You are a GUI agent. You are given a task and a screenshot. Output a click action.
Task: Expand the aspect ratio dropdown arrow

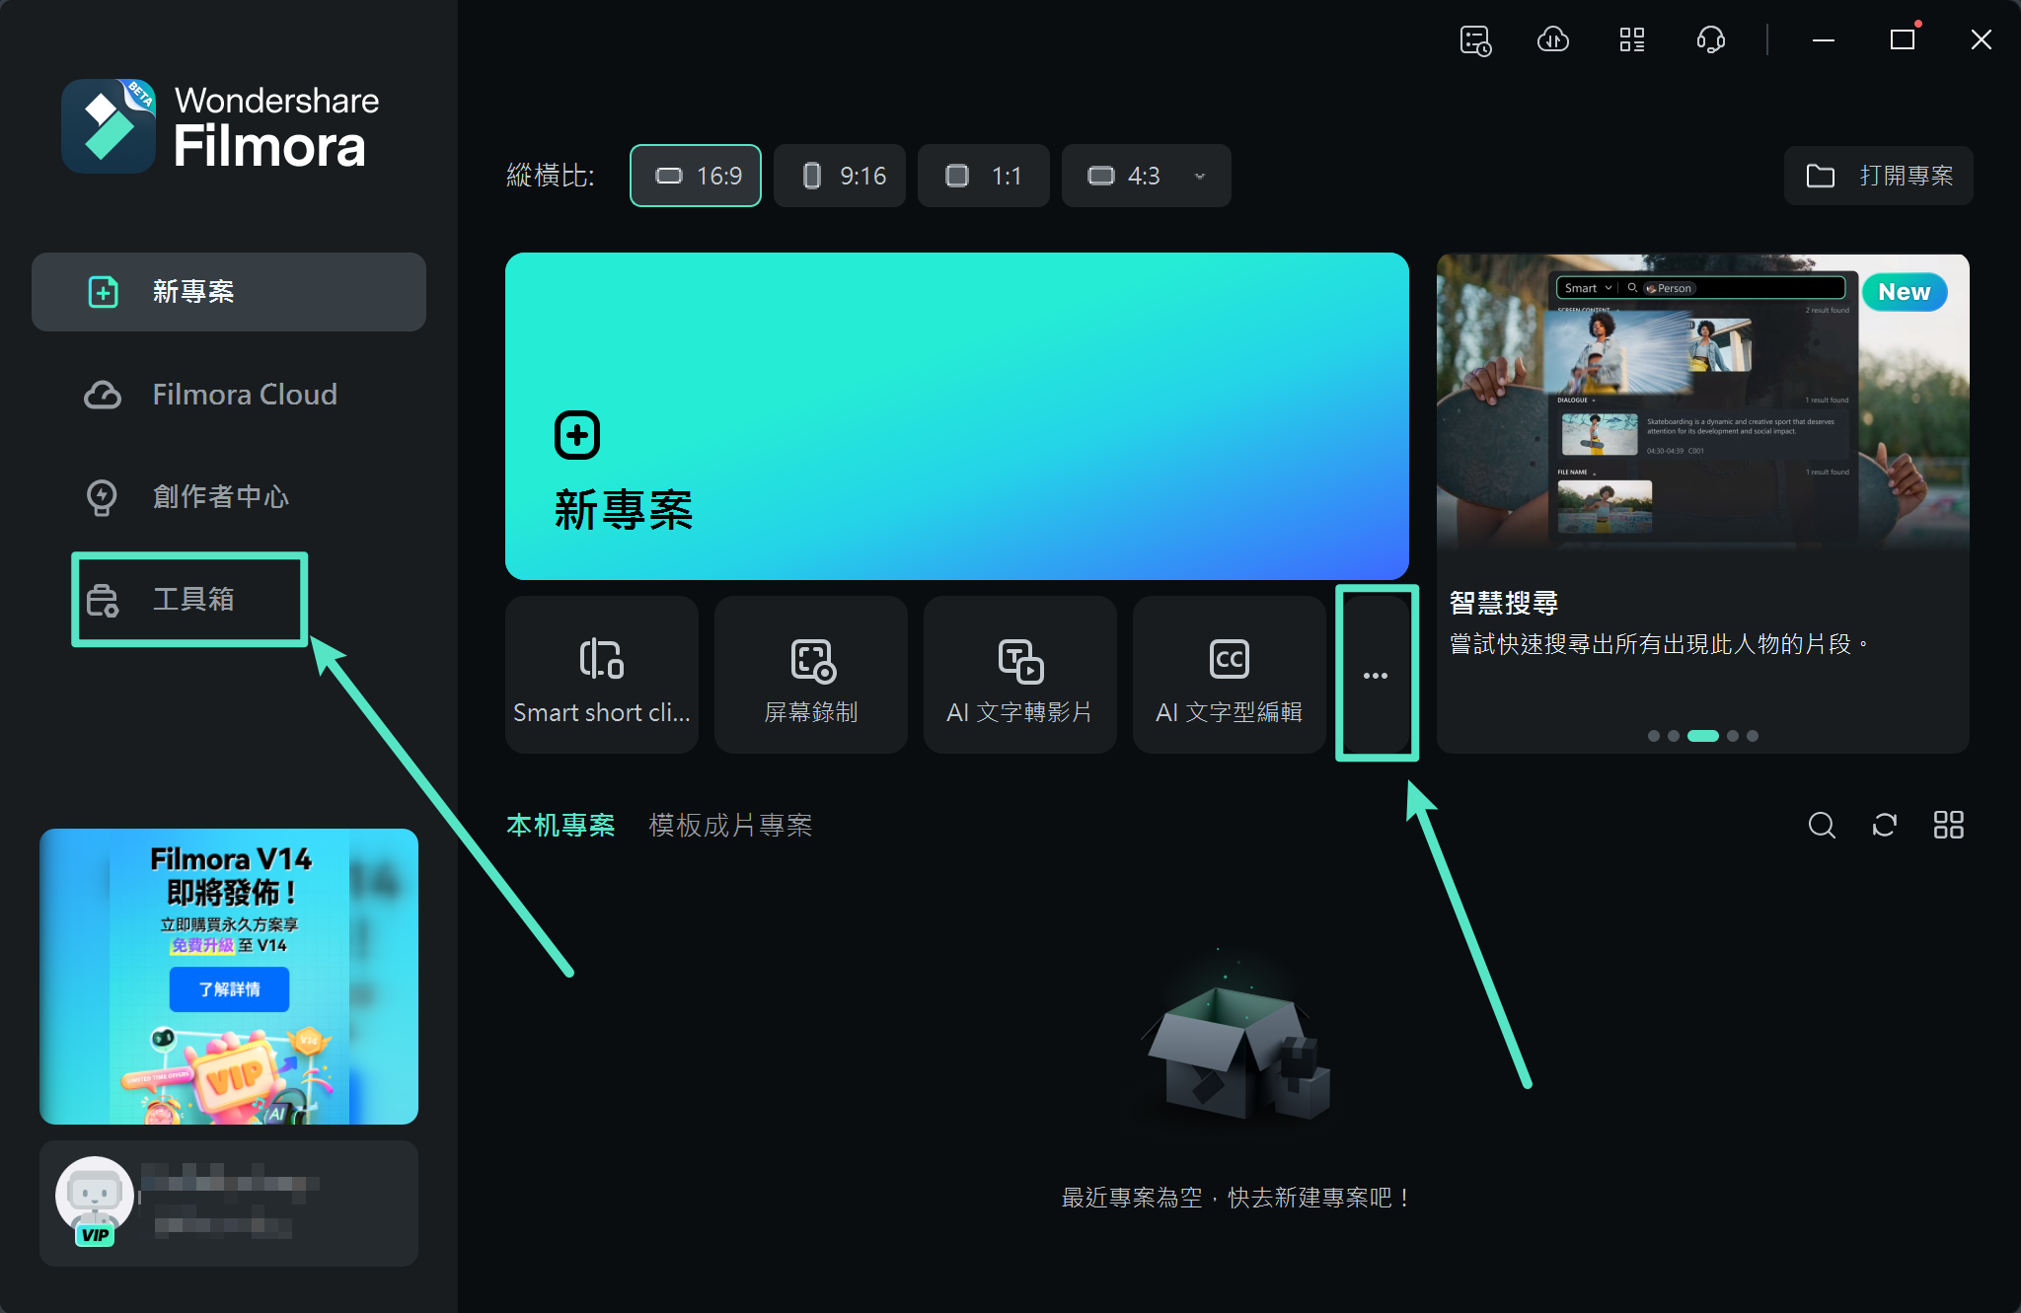point(1201,177)
